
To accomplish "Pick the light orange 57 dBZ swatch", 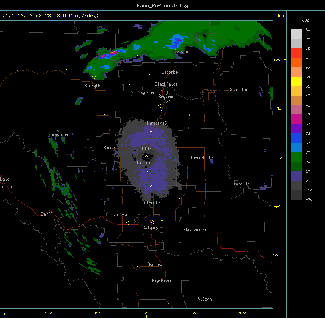I will tap(296, 72).
